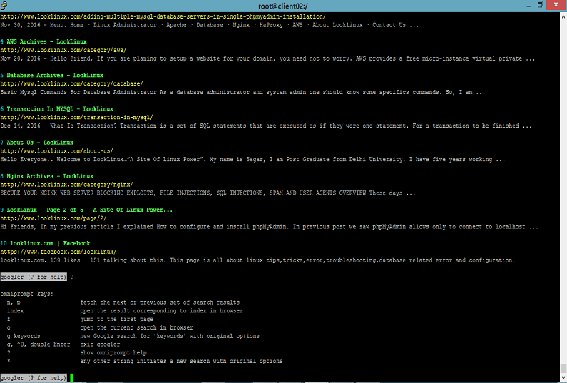Restore down the terminal window

pyautogui.click(x=540, y=5)
